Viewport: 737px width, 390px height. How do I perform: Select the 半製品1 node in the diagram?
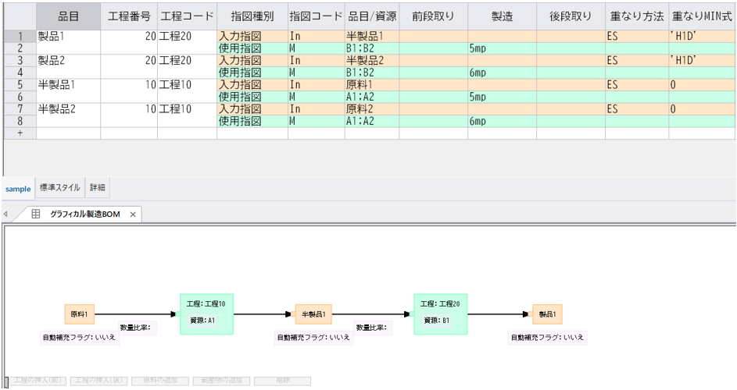(x=313, y=314)
